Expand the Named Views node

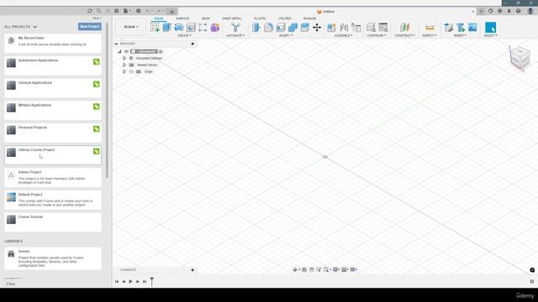point(124,65)
